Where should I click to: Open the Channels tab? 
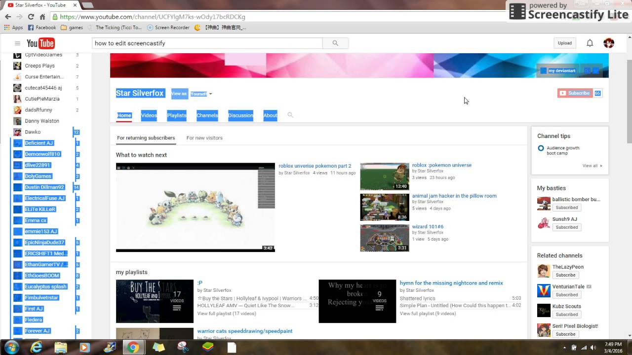[x=207, y=115]
